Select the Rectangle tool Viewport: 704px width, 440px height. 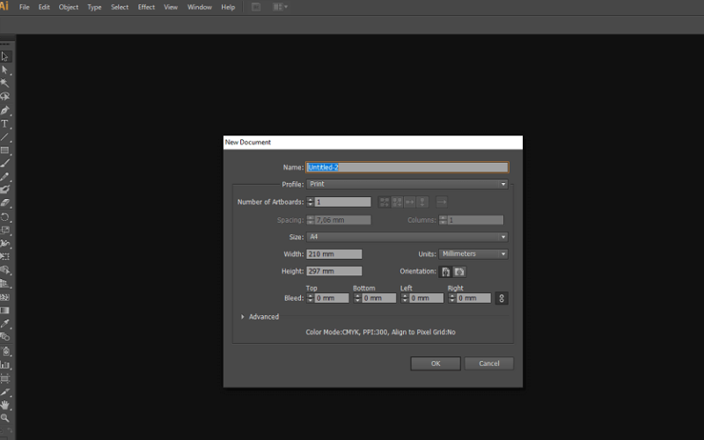pos(5,150)
